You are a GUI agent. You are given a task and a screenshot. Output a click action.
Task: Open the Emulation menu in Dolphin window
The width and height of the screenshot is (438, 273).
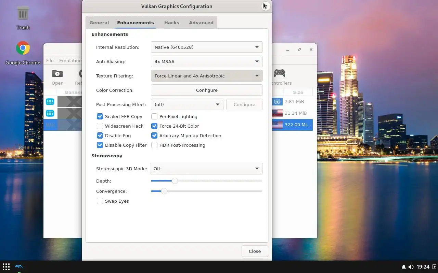[x=70, y=60]
